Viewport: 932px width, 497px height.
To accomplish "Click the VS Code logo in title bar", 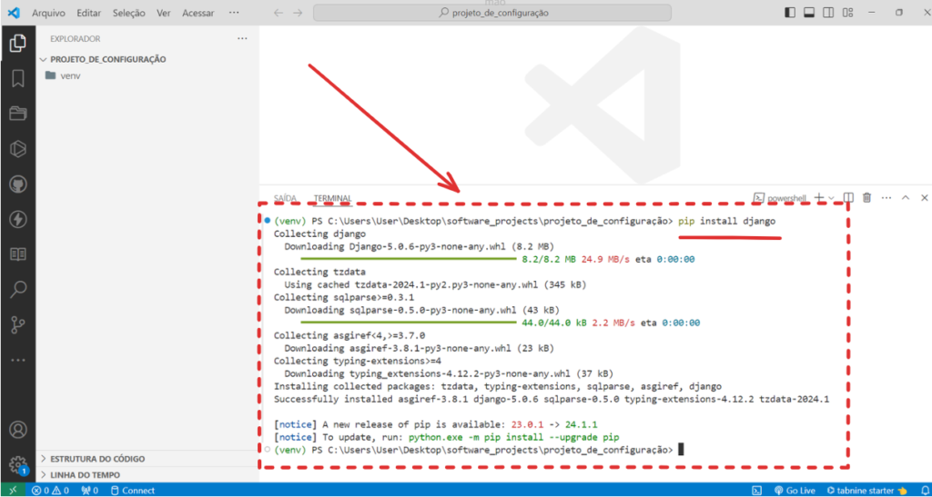I will coord(14,13).
